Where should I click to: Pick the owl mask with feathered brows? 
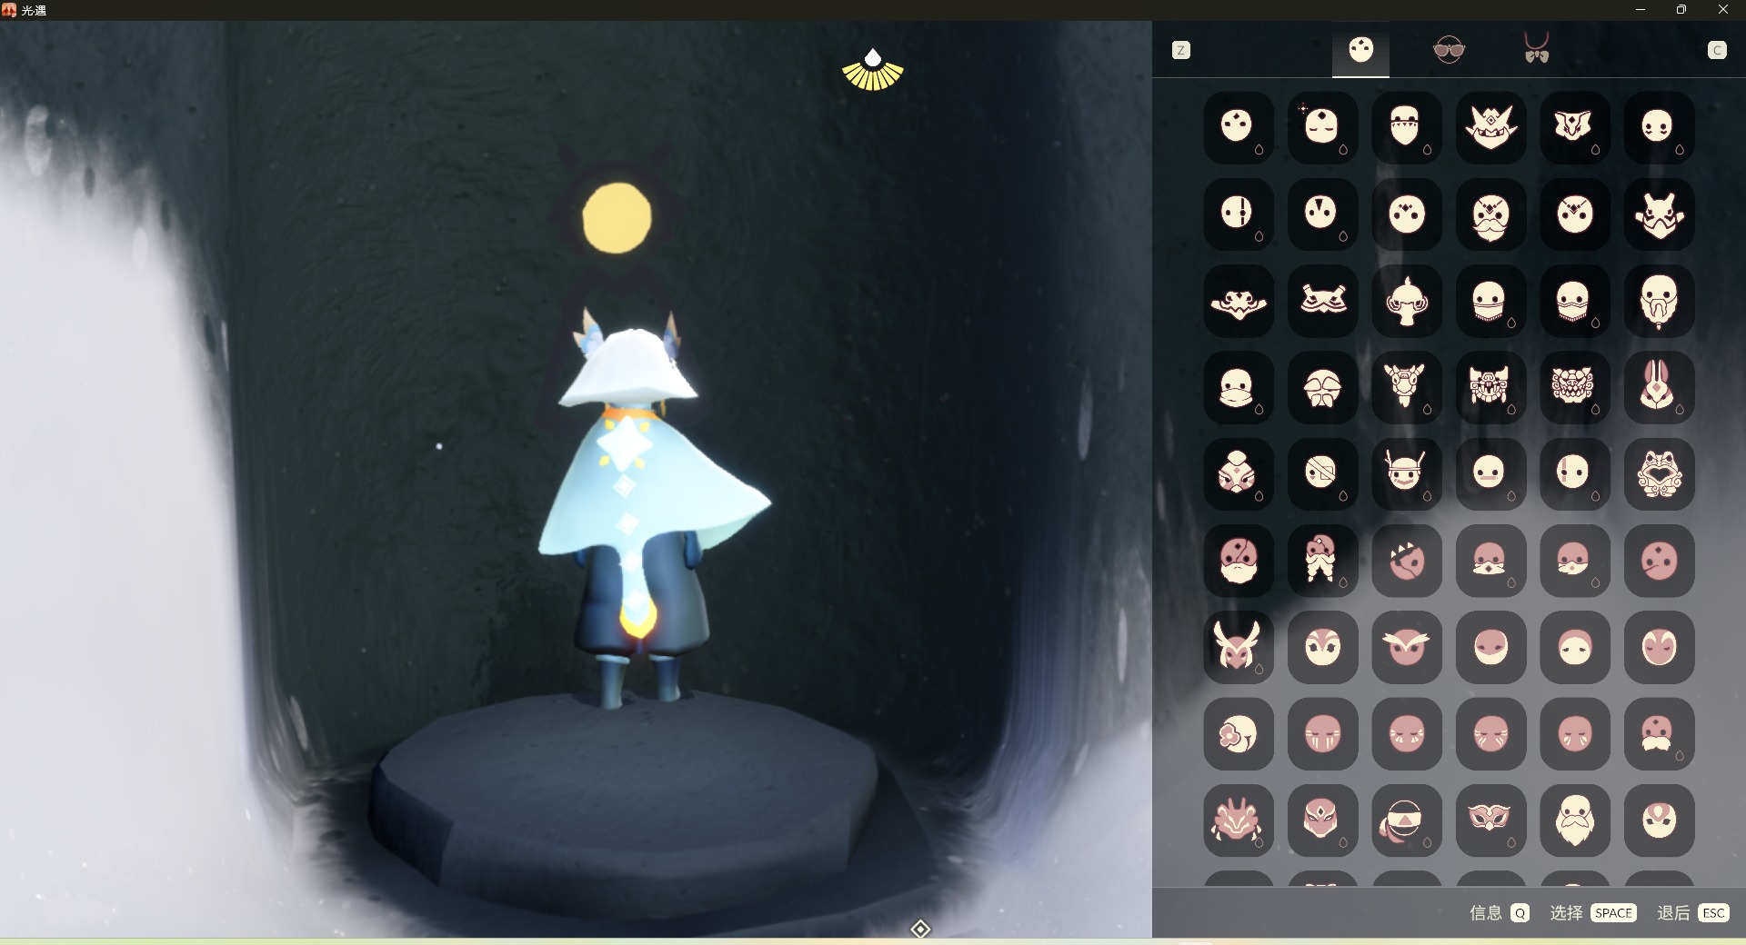click(x=1407, y=647)
